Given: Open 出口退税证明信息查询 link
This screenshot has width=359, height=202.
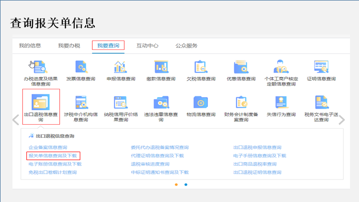Looking at the screenshot, I should [257, 172].
